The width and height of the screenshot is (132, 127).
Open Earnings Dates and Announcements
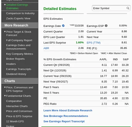point(18,47)
